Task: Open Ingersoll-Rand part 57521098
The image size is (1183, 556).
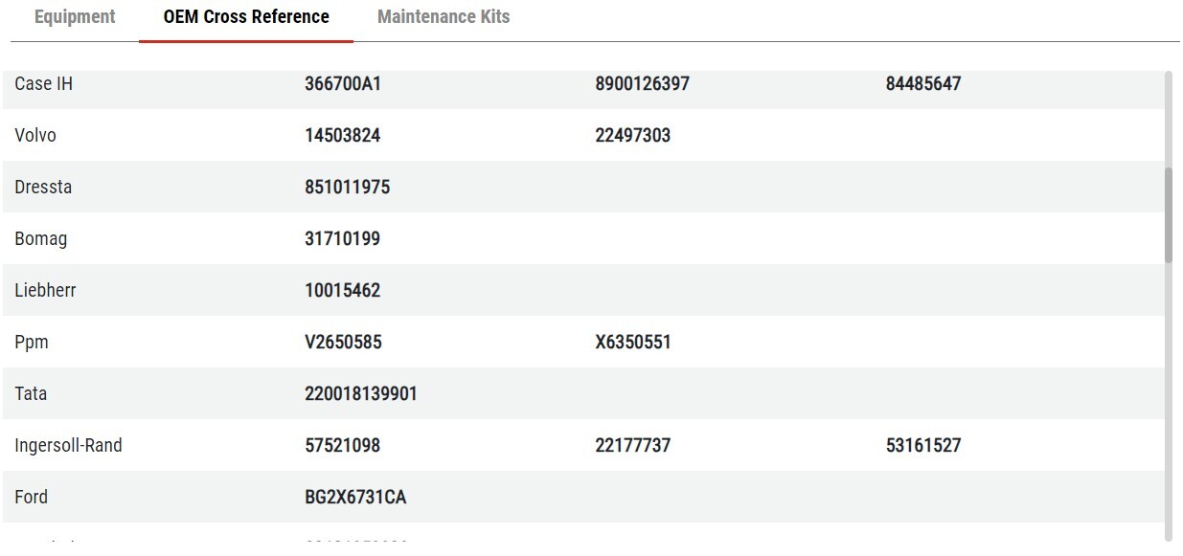Action: pyautogui.click(x=343, y=446)
